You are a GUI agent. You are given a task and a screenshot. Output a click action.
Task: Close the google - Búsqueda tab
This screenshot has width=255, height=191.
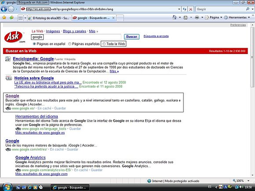(113, 18)
